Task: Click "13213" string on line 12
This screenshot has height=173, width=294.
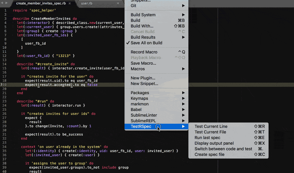Action: [63, 56]
